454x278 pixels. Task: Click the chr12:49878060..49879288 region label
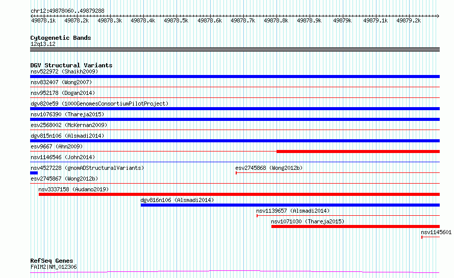point(67,11)
